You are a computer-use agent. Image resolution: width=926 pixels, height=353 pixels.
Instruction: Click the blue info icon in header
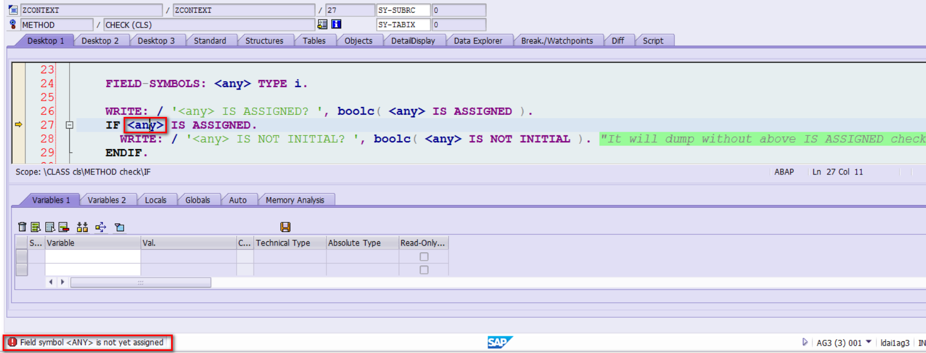(336, 24)
